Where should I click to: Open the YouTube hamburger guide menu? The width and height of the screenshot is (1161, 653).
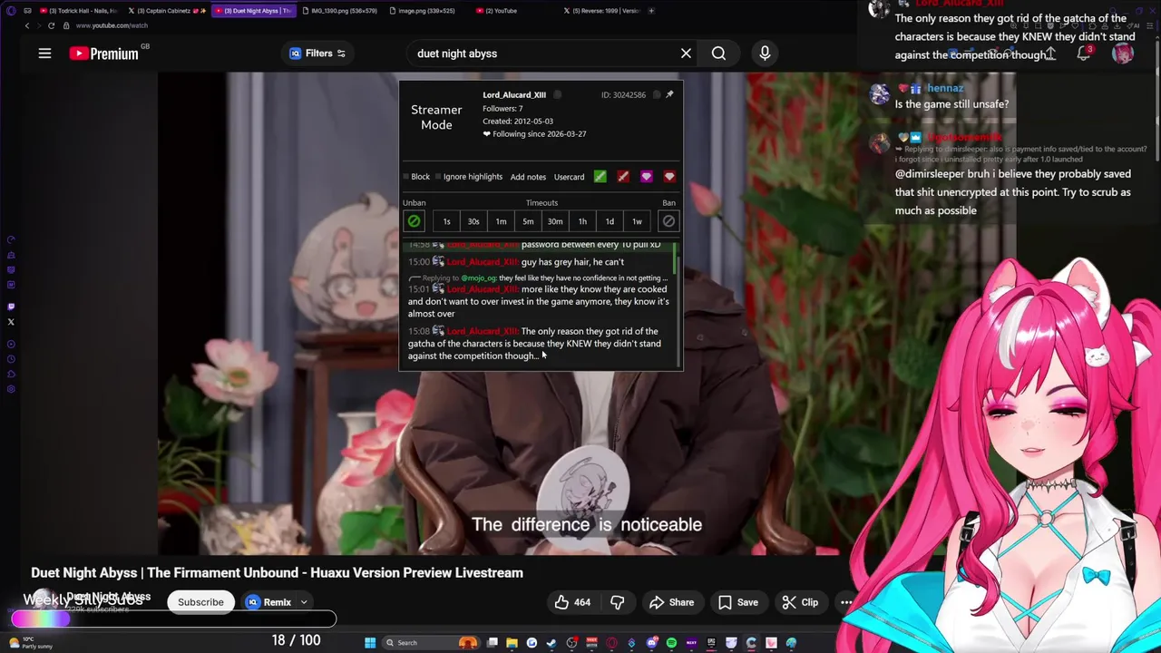[x=44, y=54]
